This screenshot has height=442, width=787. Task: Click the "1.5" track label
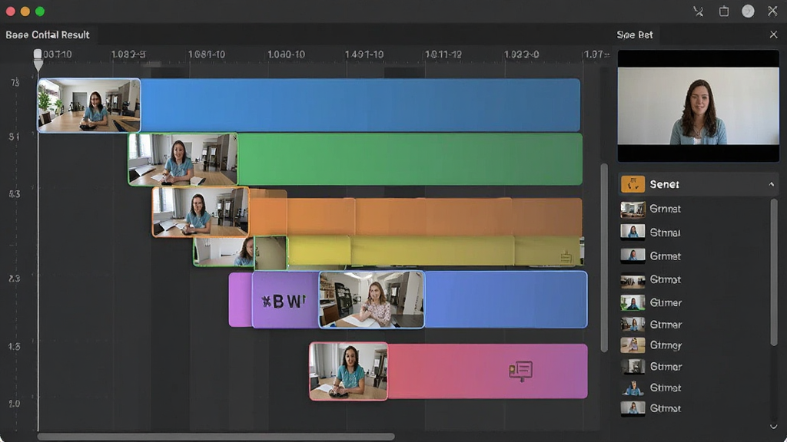(14, 347)
